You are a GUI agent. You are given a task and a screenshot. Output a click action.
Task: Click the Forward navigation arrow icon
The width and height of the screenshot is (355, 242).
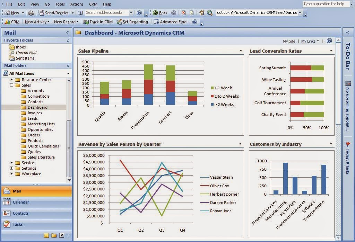(174, 13)
